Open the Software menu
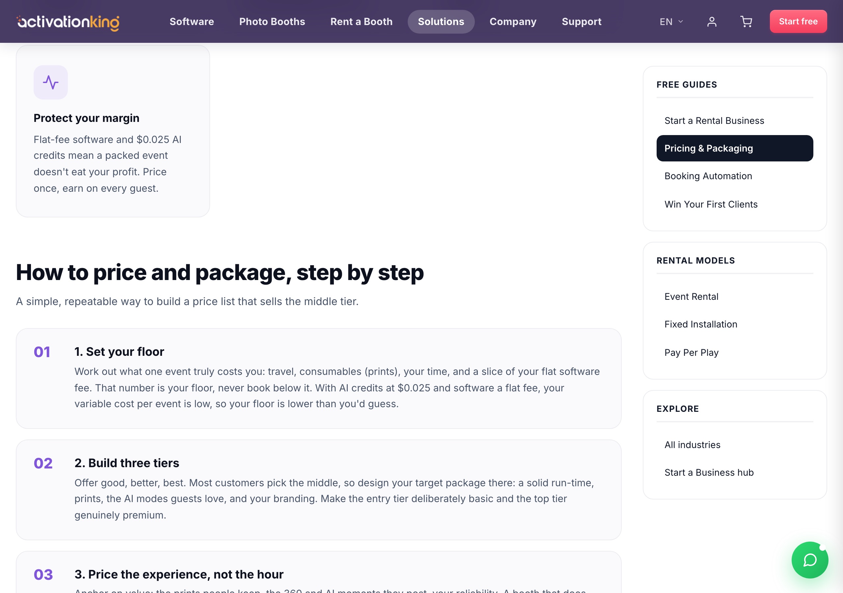 click(x=192, y=22)
